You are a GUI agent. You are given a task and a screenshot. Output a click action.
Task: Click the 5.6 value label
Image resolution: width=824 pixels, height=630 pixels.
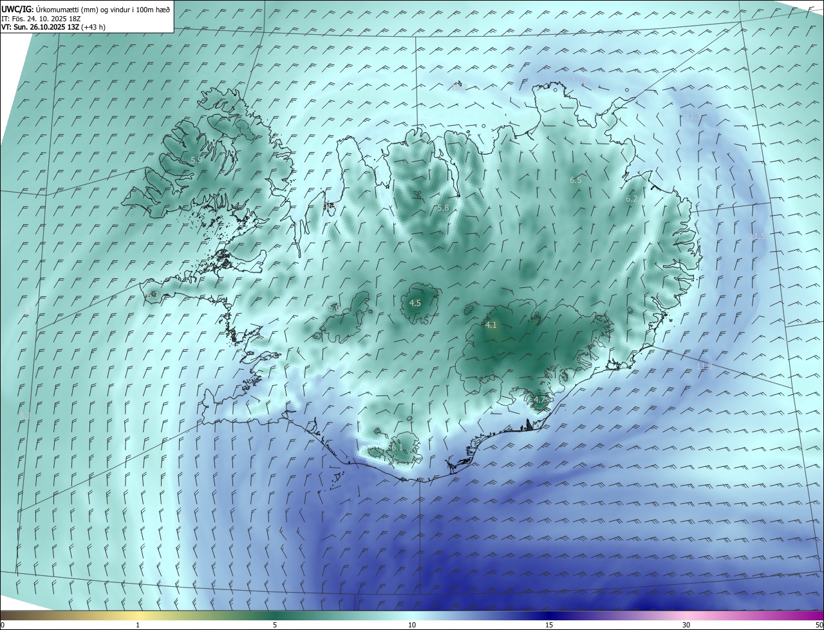(x=334, y=308)
